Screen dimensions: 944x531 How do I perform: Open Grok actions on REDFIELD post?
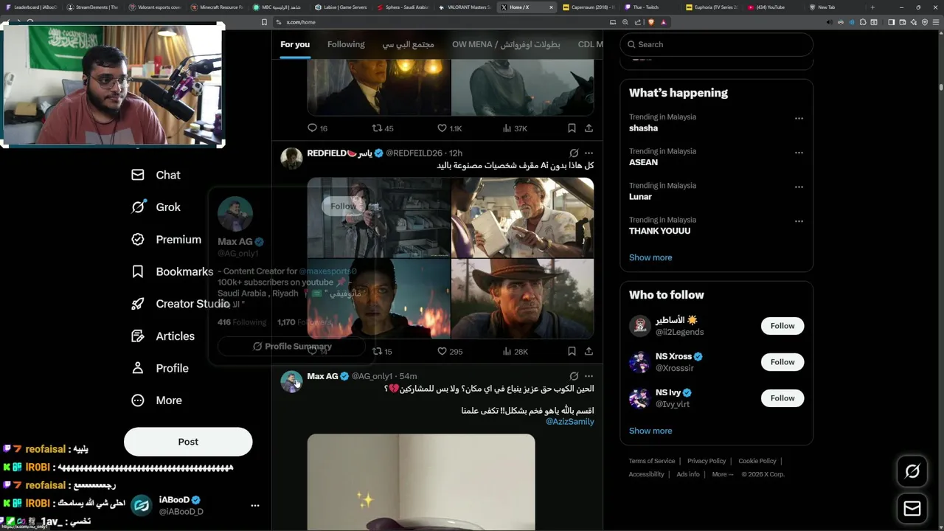[574, 153]
